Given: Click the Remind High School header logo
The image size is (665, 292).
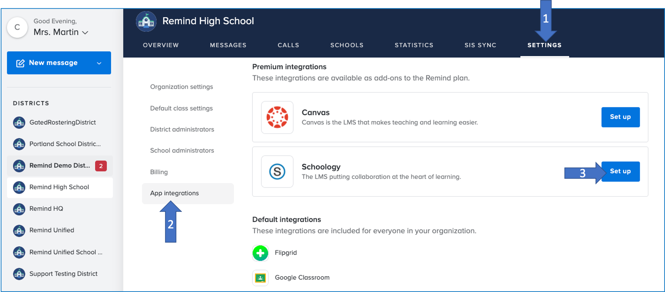Looking at the screenshot, I should pyautogui.click(x=146, y=21).
